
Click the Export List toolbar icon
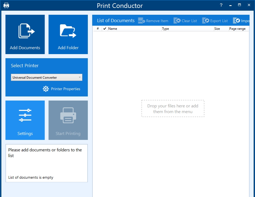coord(205,21)
